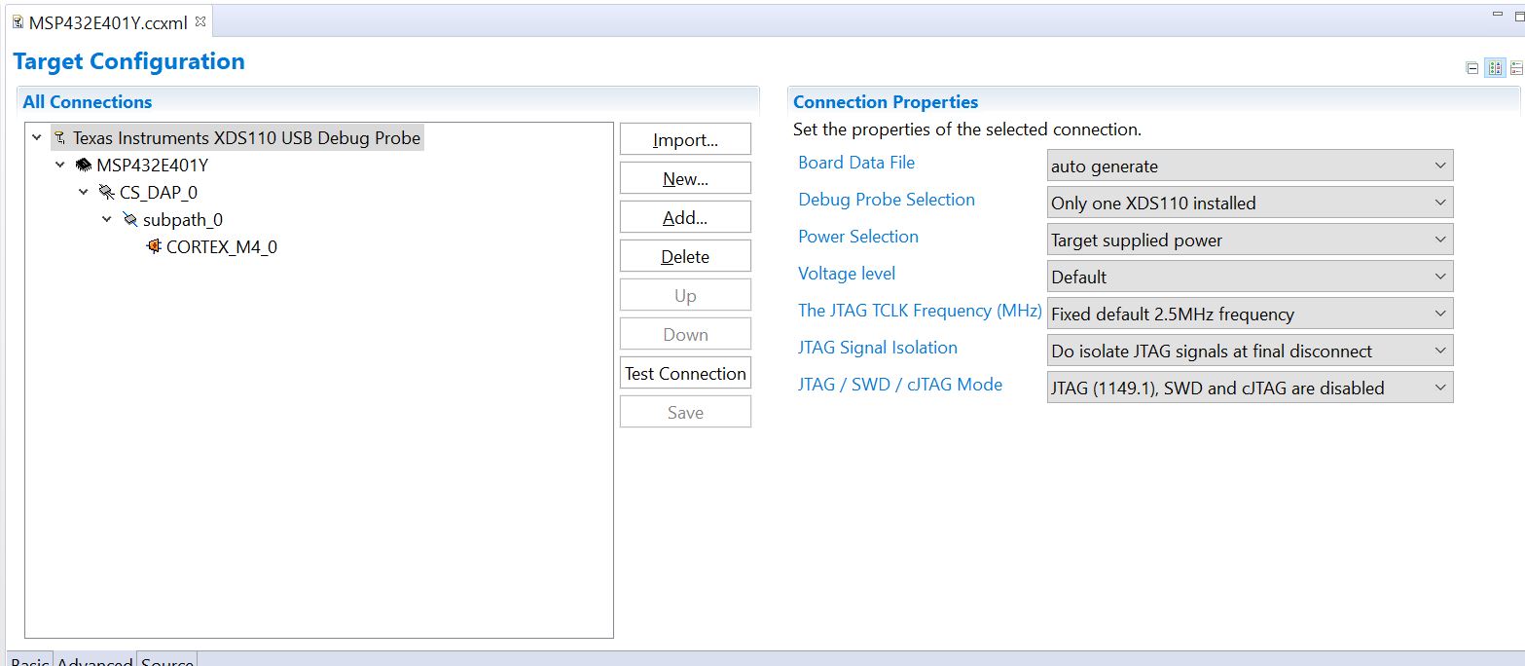Switch to the Advanced tab
Screen dimensions: 1525x666
(x=94, y=661)
